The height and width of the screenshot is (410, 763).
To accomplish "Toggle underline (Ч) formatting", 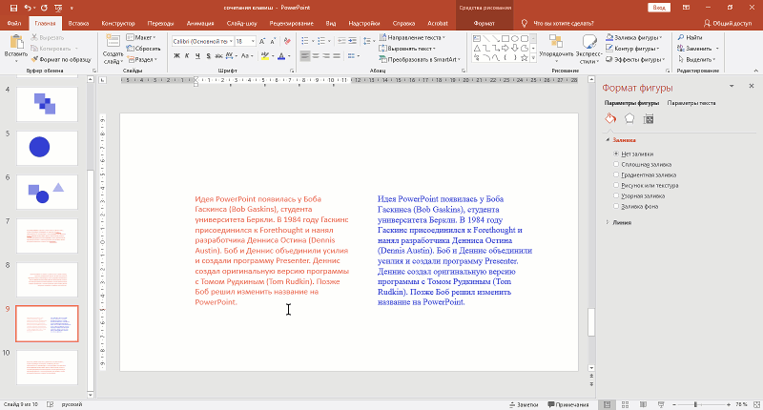I will (197, 56).
